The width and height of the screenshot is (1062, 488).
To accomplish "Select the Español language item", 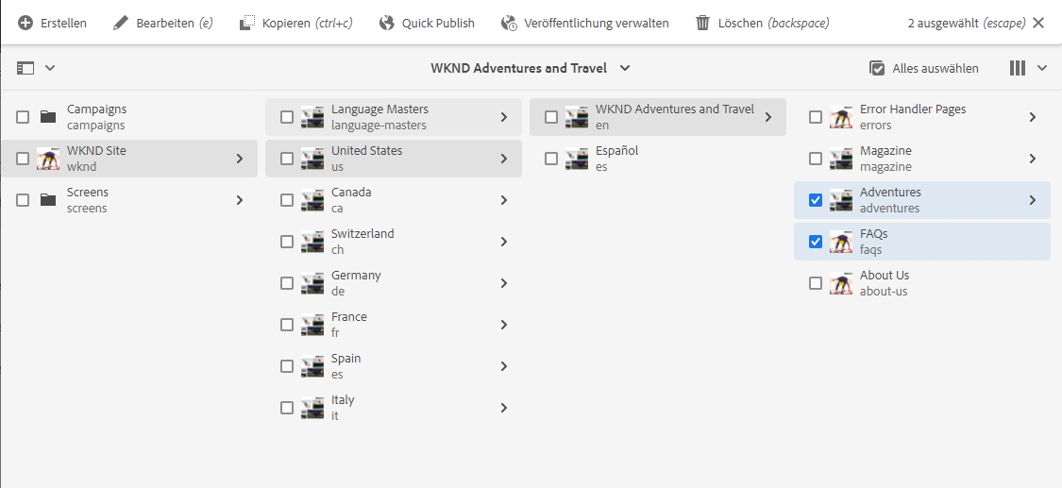I will (658, 159).
